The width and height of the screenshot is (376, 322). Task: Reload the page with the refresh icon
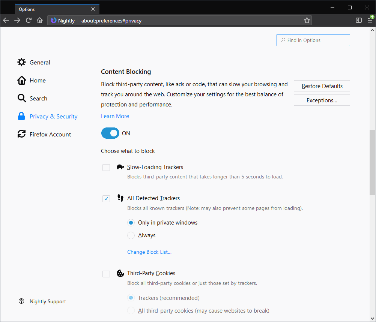coord(29,20)
